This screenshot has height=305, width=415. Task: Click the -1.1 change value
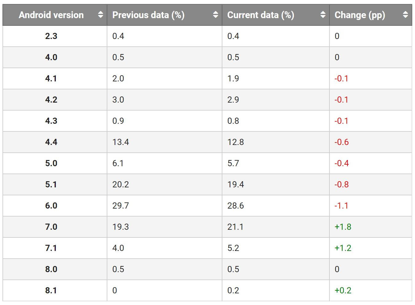coord(341,205)
